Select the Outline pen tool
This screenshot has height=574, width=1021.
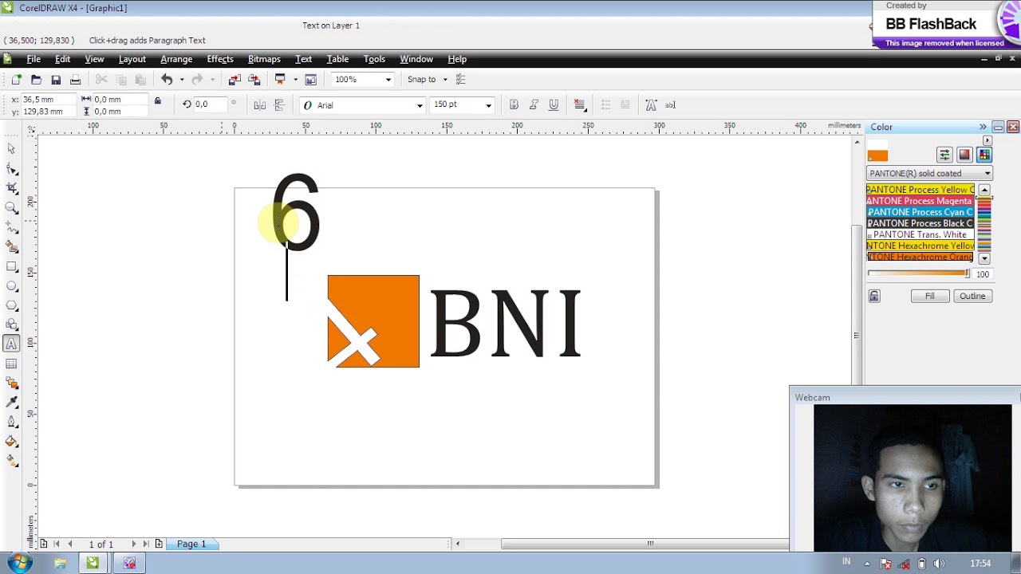coord(11,422)
